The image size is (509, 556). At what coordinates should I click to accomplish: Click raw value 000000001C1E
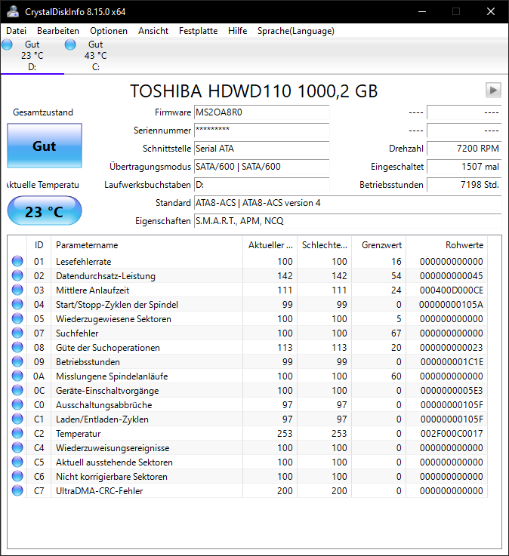[x=452, y=362]
